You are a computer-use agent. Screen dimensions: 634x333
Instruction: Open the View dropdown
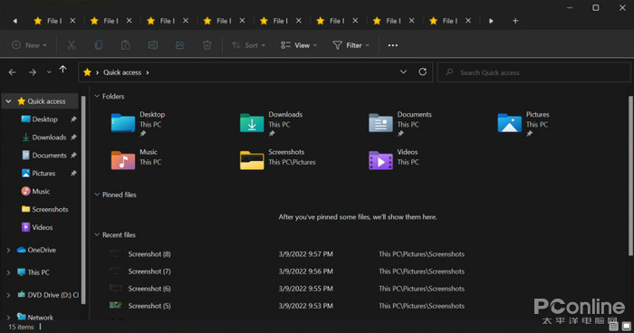pyautogui.click(x=299, y=45)
